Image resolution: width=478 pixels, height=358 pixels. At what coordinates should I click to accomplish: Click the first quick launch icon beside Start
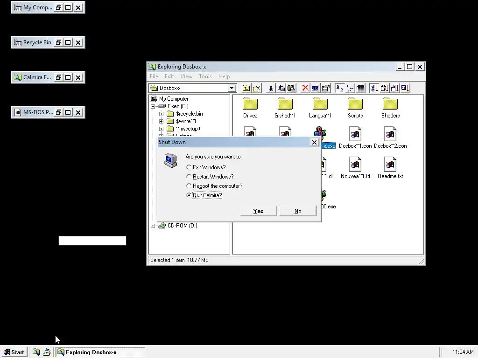pos(36,352)
